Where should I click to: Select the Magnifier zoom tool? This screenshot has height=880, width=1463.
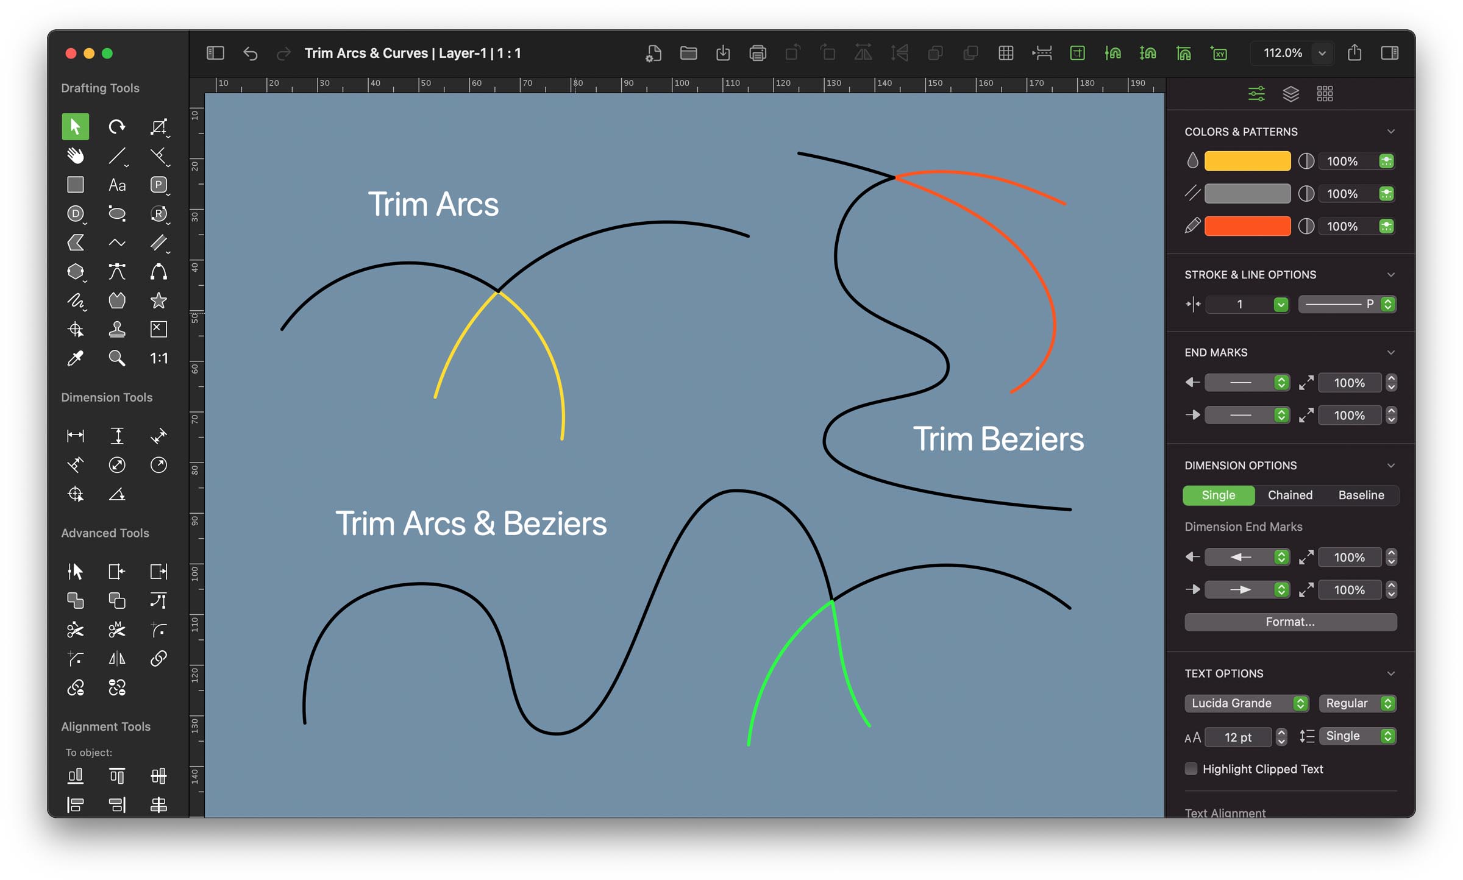(116, 358)
